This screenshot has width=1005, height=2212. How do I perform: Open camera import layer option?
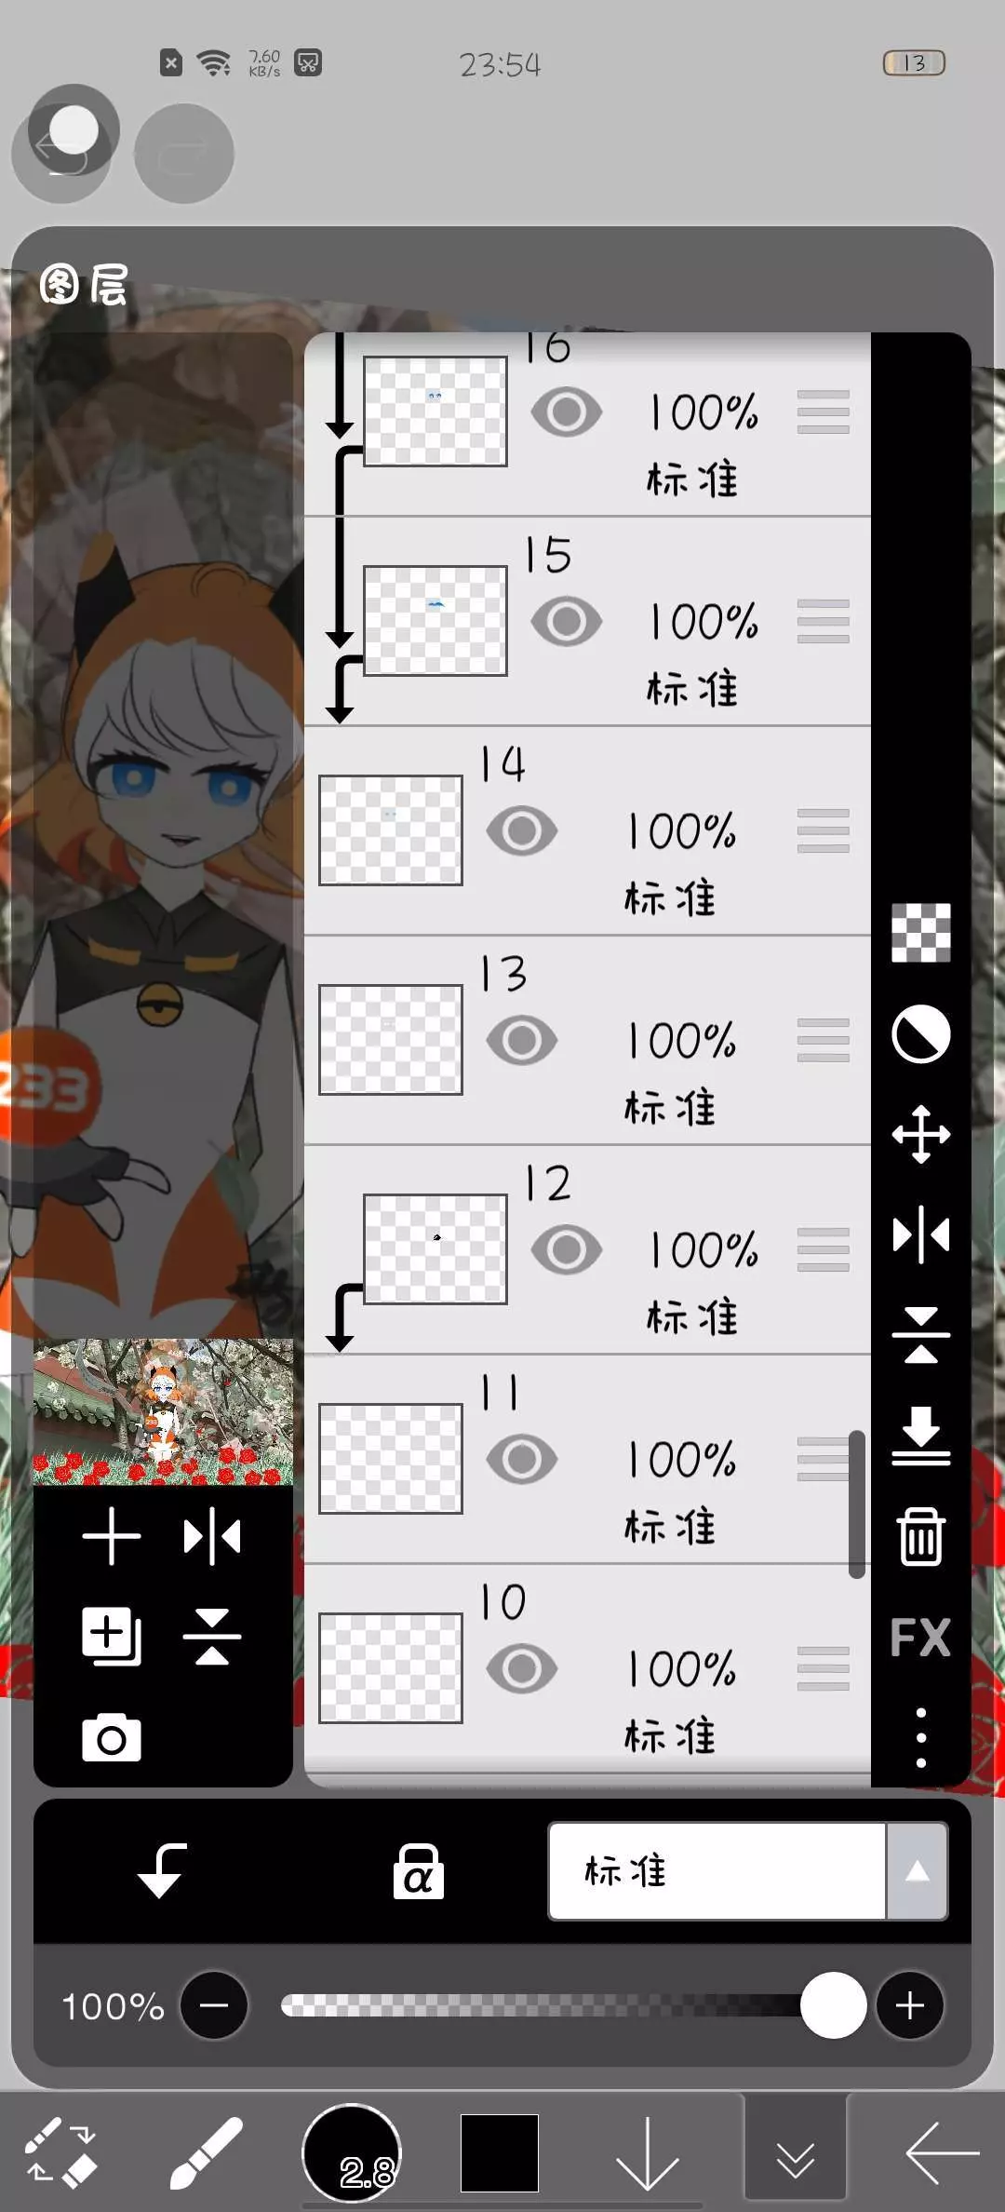(x=112, y=1737)
